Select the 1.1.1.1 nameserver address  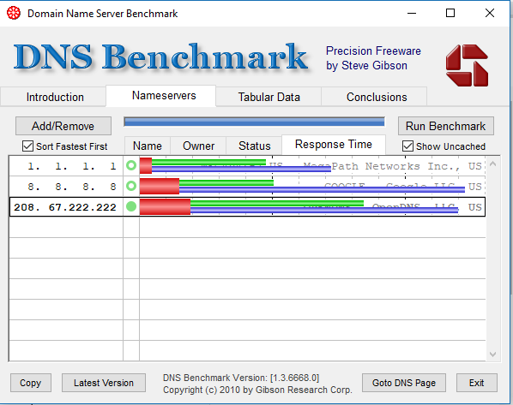click(72, 166)
